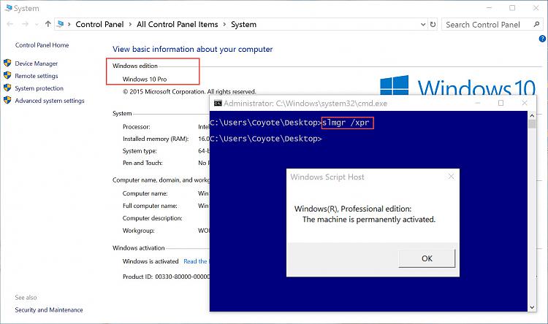The height and width of the screenshot is (324, 548).
Task: Select All Control Panel Items breadcrumb
Action: [178, 24]
